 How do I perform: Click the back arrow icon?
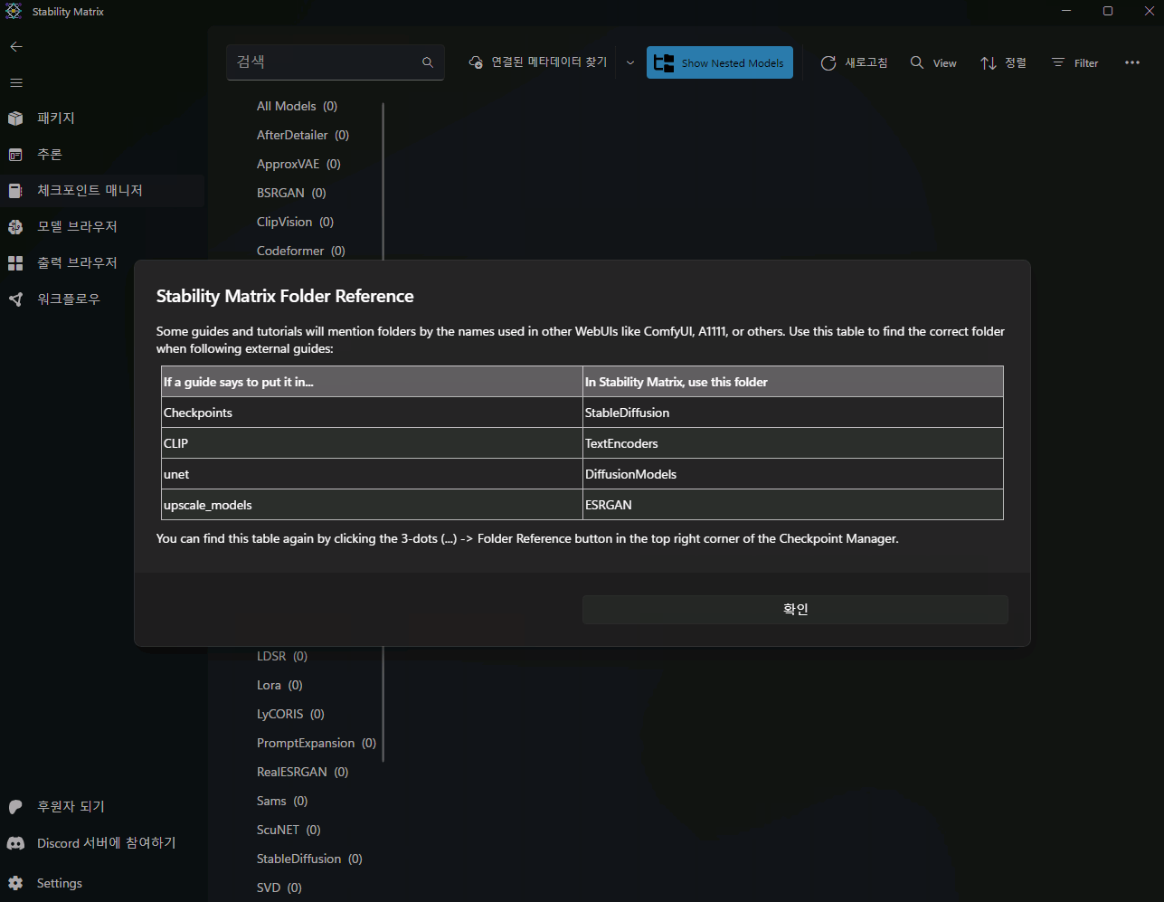coord(16,46)
